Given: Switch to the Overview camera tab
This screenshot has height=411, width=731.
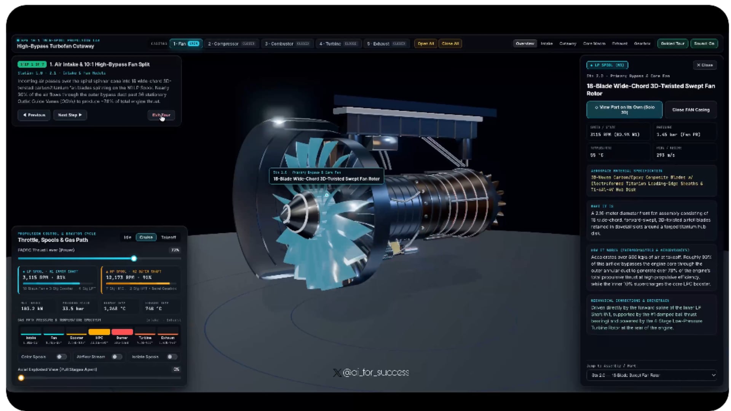Looking at the screenshot, I should [x=525, y=44].
